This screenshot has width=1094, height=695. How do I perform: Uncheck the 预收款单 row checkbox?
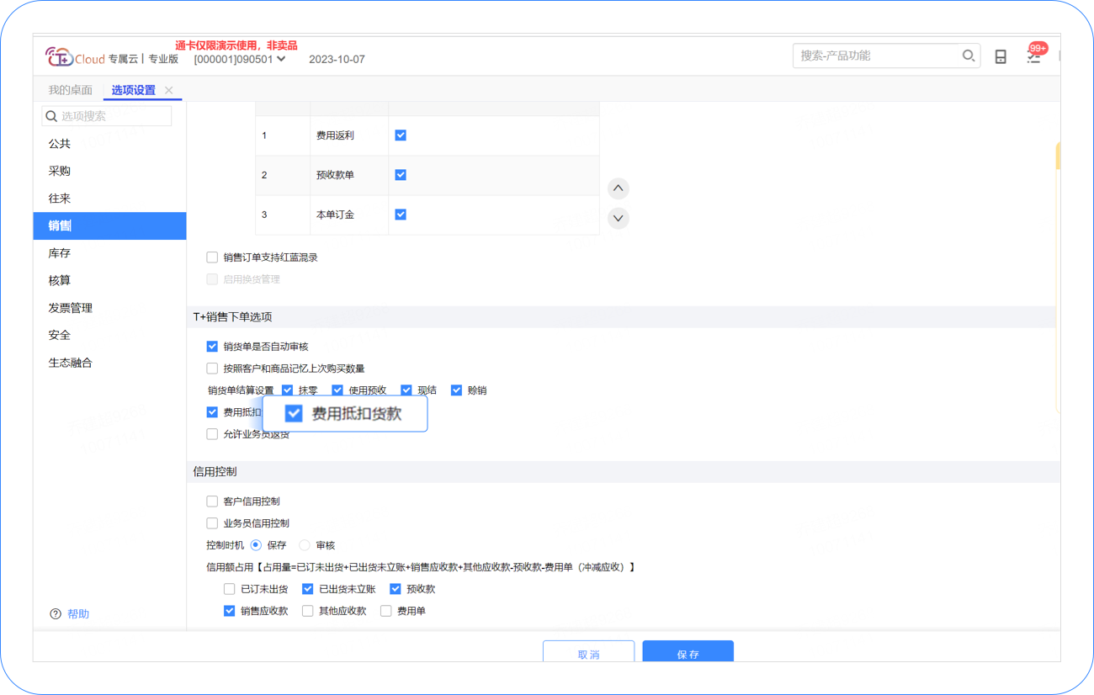tap(401, 175)
